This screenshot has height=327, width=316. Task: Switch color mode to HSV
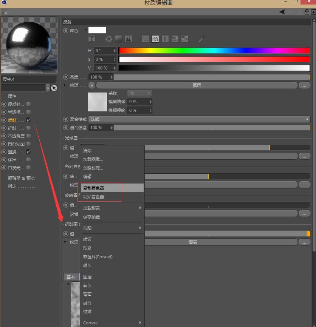pos(155,39)
